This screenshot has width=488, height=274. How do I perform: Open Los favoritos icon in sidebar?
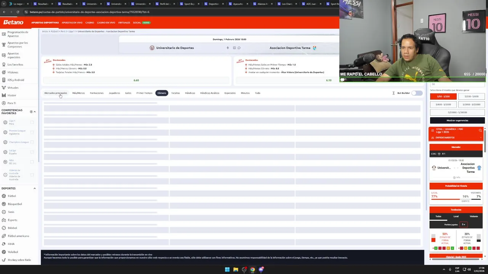pos(4,64)
